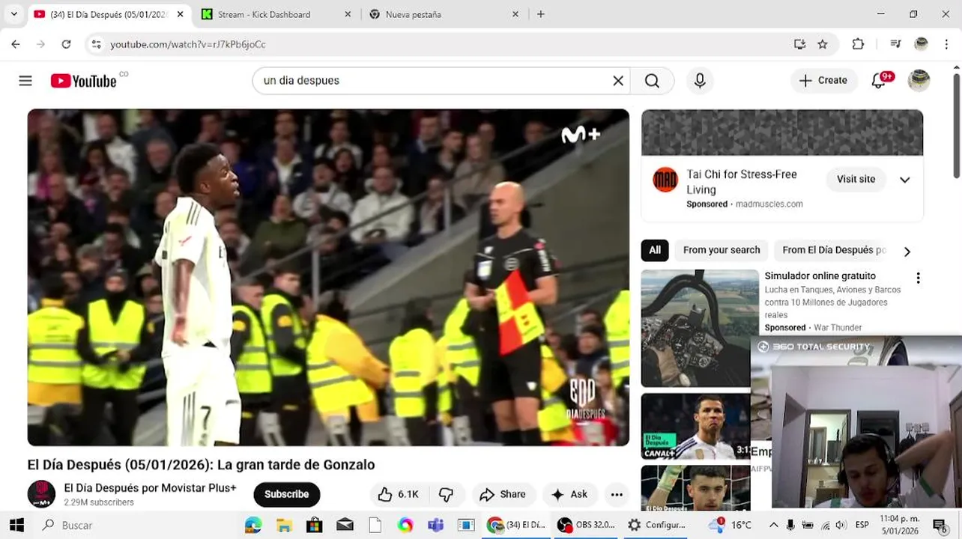Close the Nueva pestaña tab
This screenshot has height=539, width=962.
pyautogui.click(x=515, y=14)
